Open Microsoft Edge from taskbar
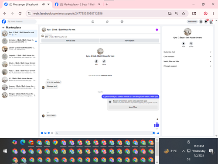Screen dimensions: 218x164 tap(23, 142)
